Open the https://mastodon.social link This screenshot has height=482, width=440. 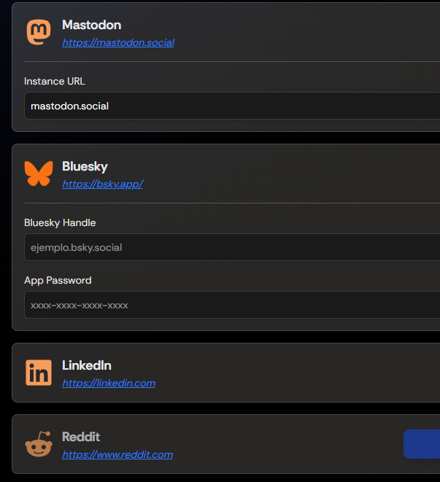click(x=118, y=42)
